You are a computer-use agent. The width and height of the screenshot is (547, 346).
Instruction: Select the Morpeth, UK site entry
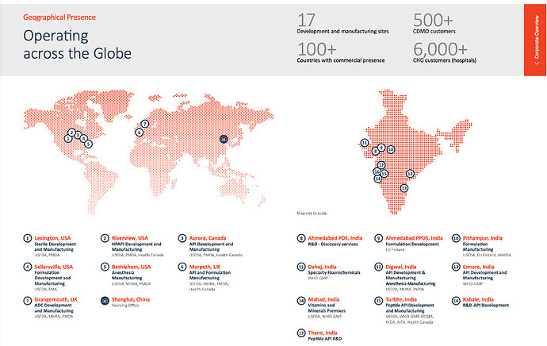pyautogui.click(x=205, y=267)
